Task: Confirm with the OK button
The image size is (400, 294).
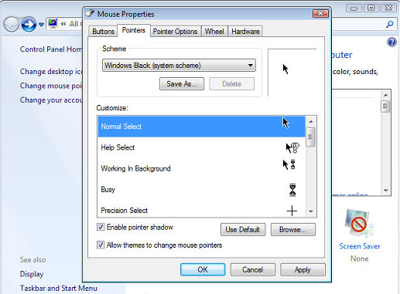Action: [203, 269]
